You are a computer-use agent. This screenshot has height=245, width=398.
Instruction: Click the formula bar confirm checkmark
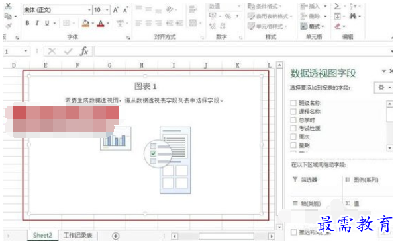pos(68,52)
